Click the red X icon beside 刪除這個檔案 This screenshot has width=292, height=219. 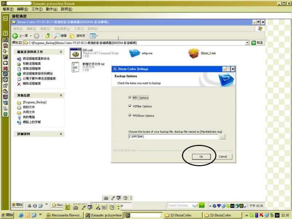(19, 84)
